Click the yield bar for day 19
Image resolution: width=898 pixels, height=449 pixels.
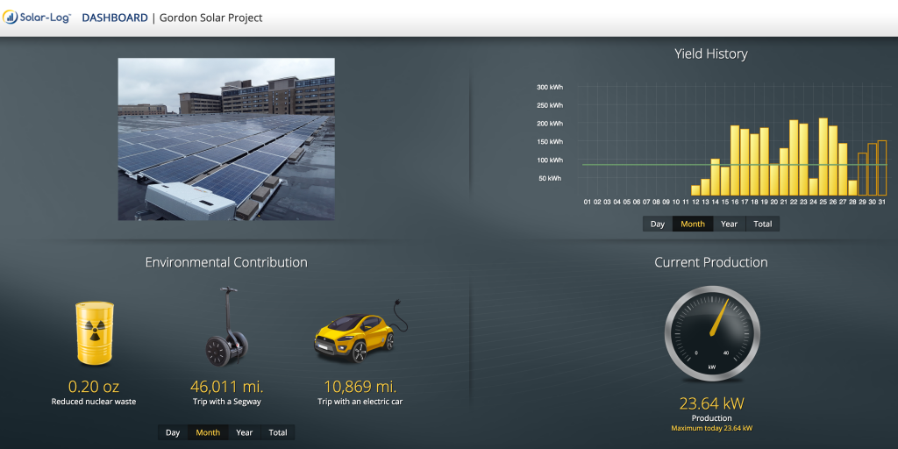[764, 161]
